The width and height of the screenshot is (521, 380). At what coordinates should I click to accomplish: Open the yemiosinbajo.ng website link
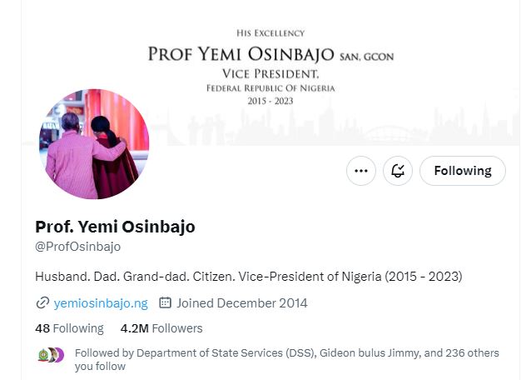101,302
